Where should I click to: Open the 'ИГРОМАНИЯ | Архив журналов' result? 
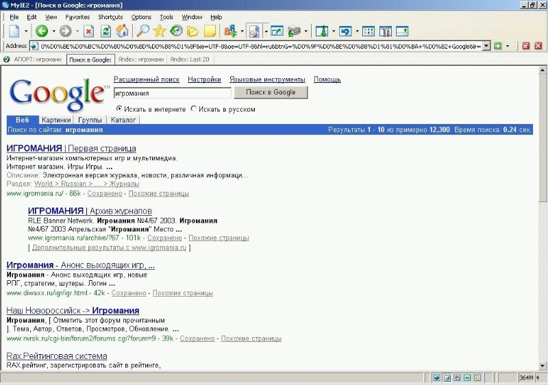(x=90, y=211)
